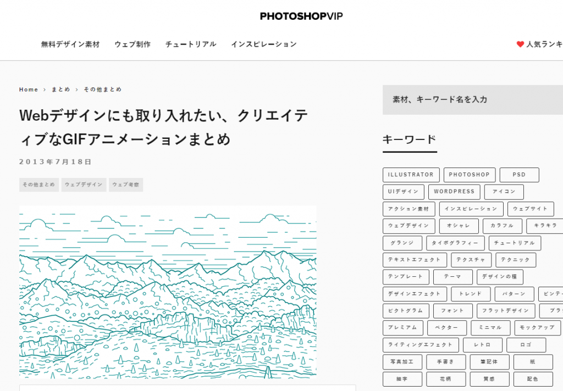The height and width of the screenshot is (391, 563).
Task: Open インスピレーション in the top navigation bar
Action: click(x=264, y=44)
